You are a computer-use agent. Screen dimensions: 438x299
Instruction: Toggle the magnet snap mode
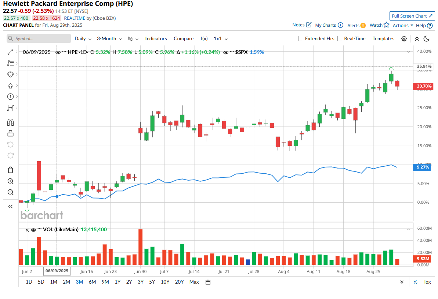(x=10, y=122)
